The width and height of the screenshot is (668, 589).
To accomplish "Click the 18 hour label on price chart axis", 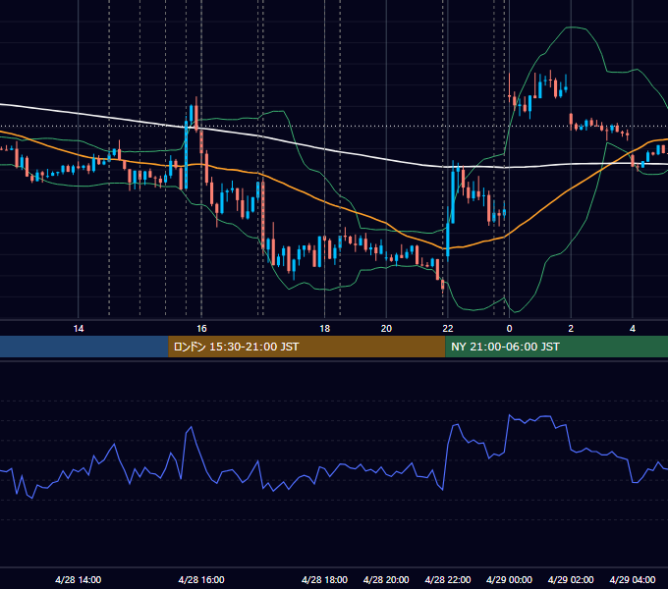I will 324,329.
